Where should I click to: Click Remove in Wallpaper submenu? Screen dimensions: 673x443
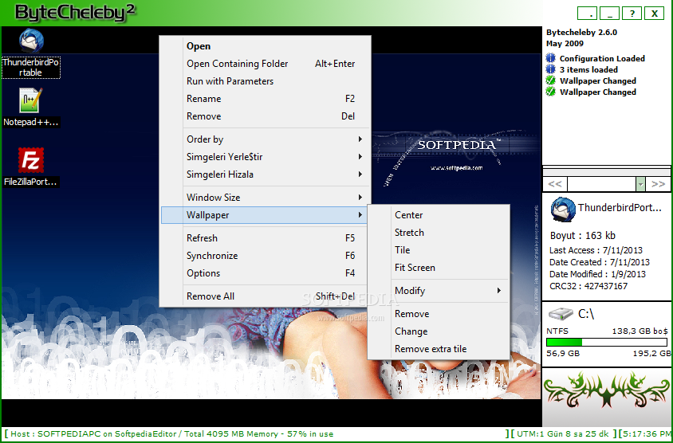pos(439,314)
